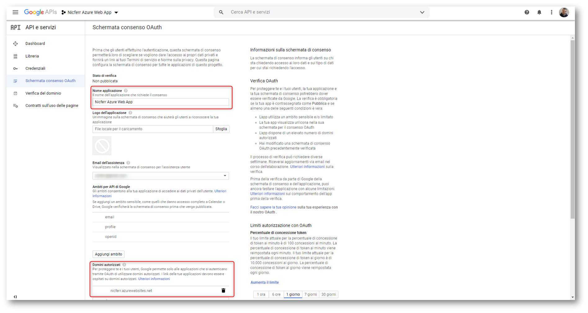Click the Nome applicazione help icon
Screen dimensions: 588x313
point(126,91)
